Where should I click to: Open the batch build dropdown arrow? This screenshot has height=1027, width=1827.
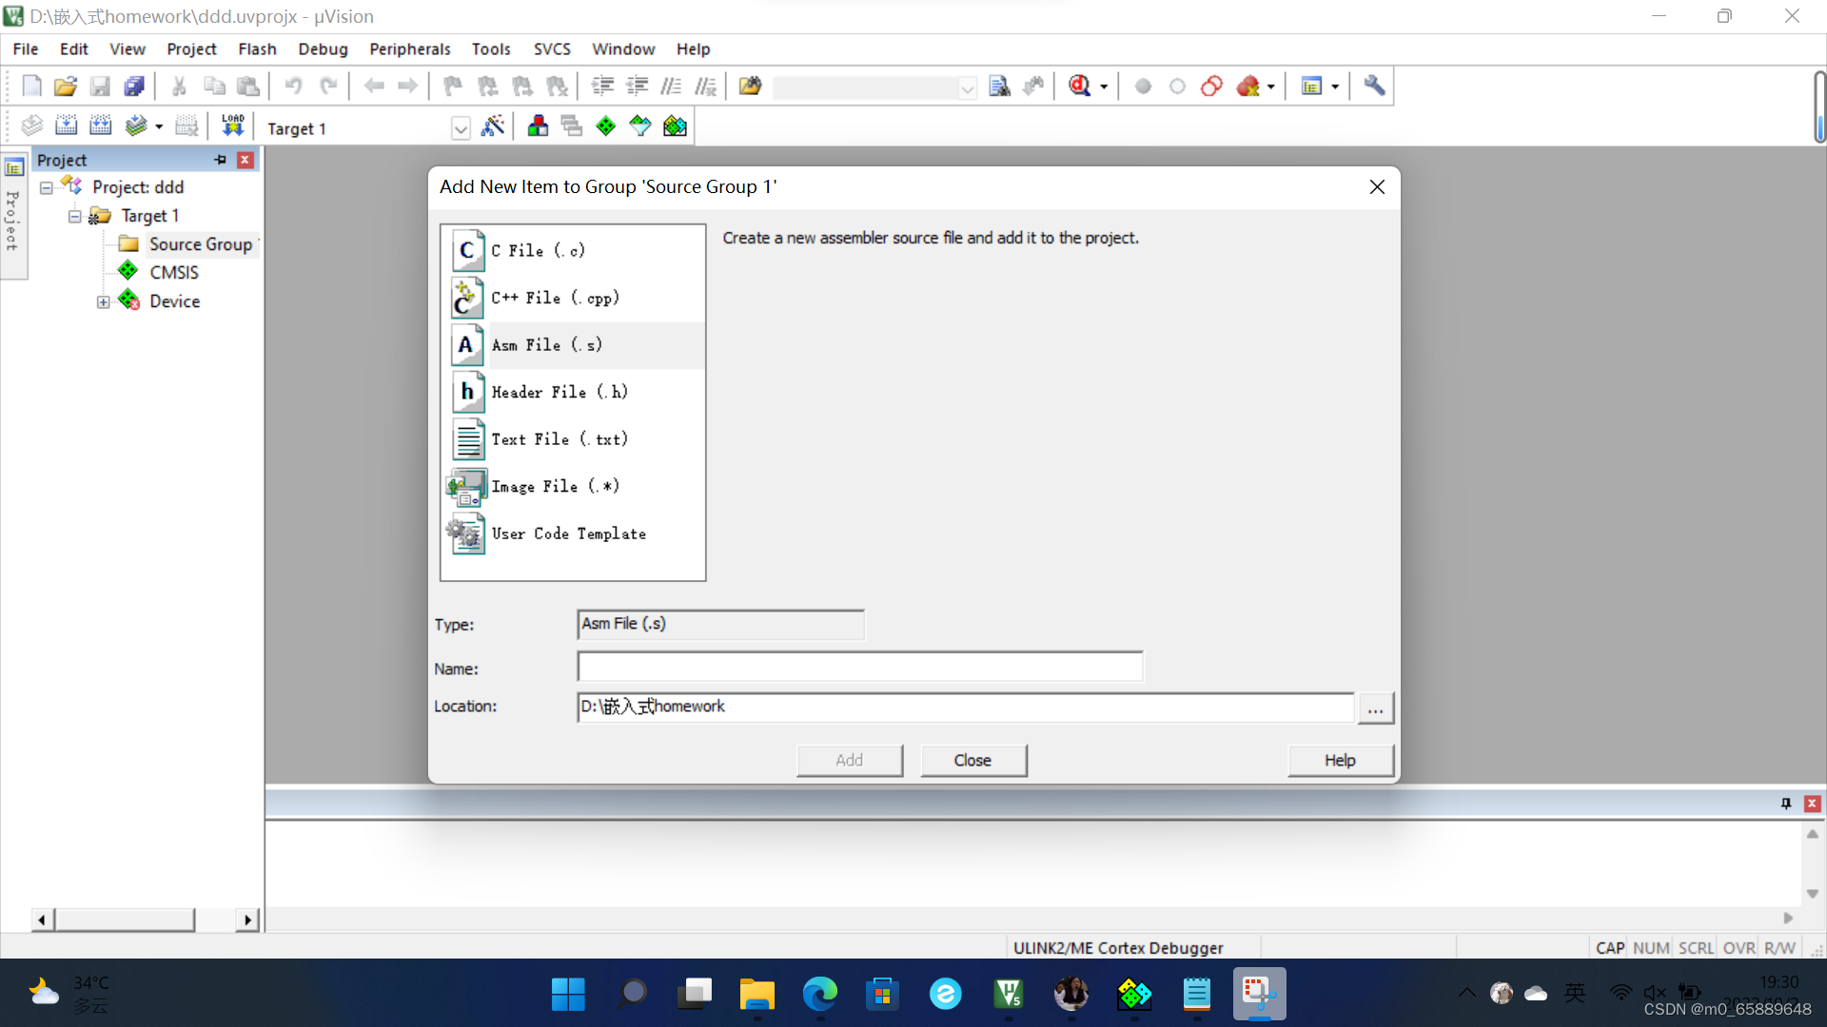pos(159,126)
